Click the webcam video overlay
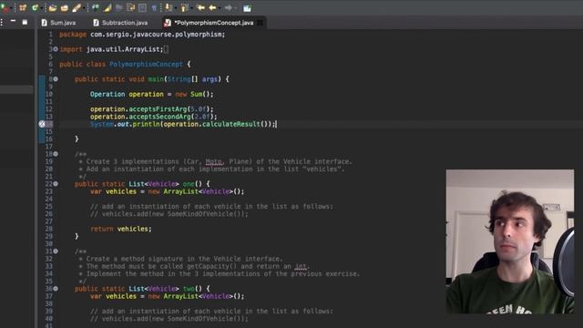 coord(510,241)
